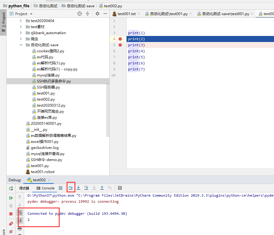Image resolution: width=274 pixels, height=235 pixels.
Task: Close the test002 debug session tab
Action: click(x=49, y=180)
